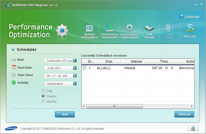206x134 pixels.
Task: Select the Weekly interval option
Action: point(49,96)
